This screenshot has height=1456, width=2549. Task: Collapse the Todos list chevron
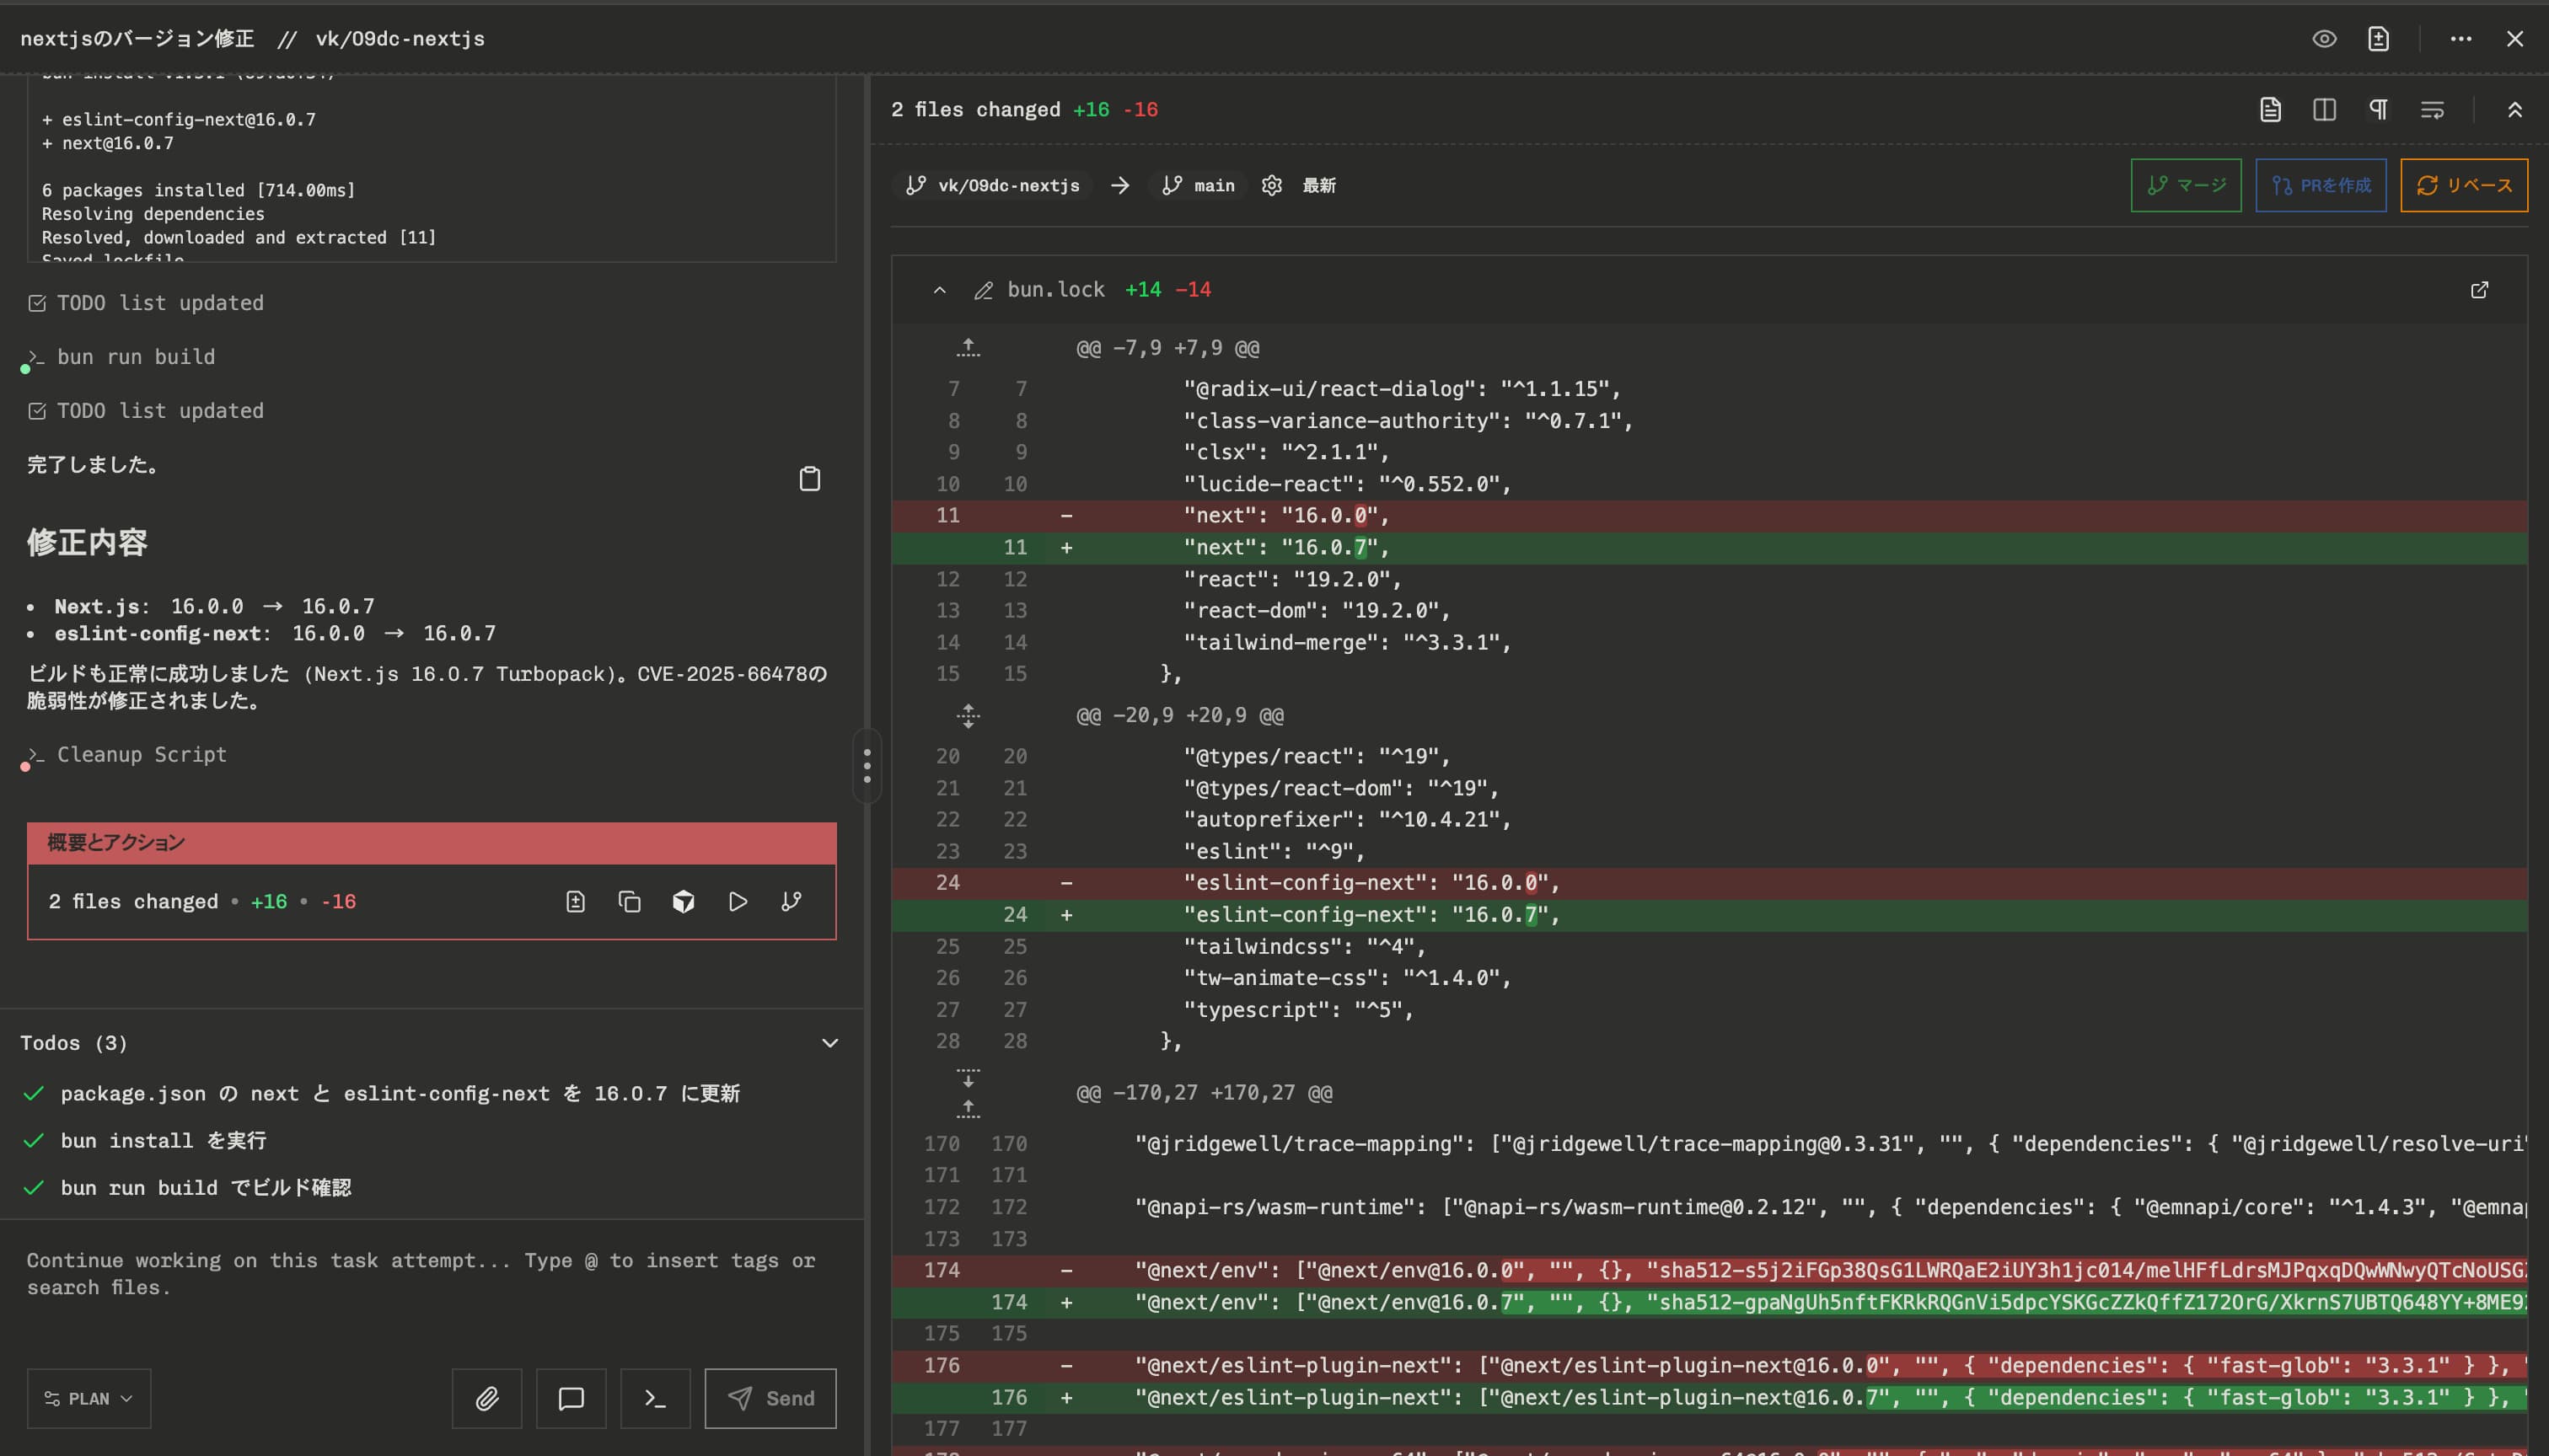pos(829,1043)
